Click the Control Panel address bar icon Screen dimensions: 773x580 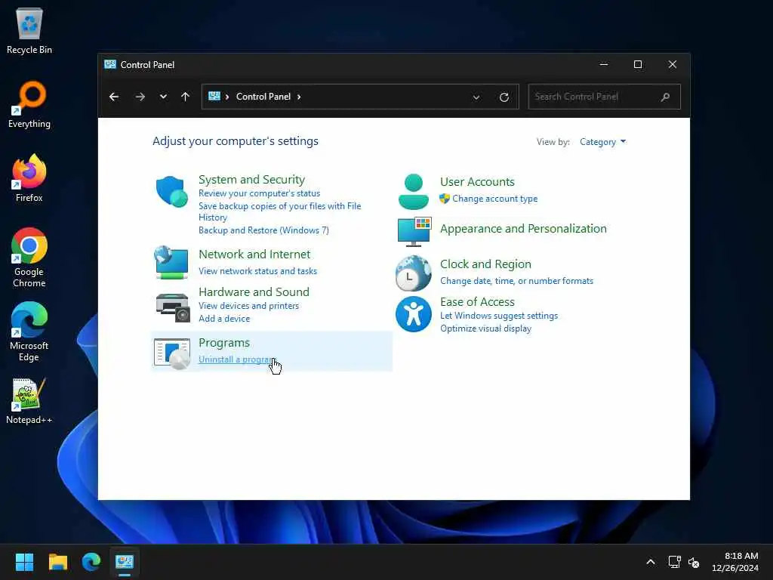click(x=214, y=96)
